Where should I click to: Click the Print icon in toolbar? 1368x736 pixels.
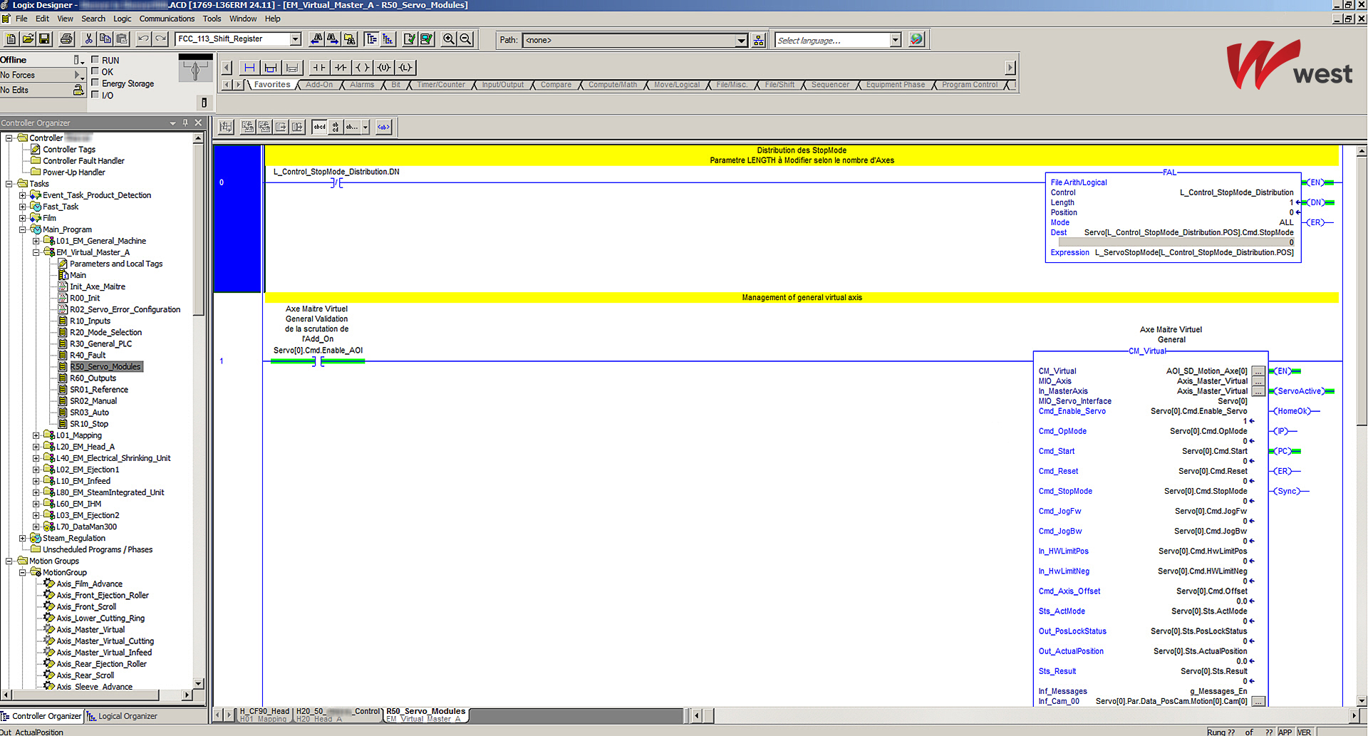coord(66,39)
